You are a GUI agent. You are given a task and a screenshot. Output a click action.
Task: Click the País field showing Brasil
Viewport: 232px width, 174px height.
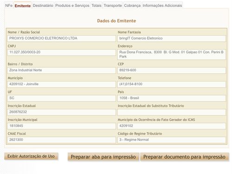[x=172, y=98]
